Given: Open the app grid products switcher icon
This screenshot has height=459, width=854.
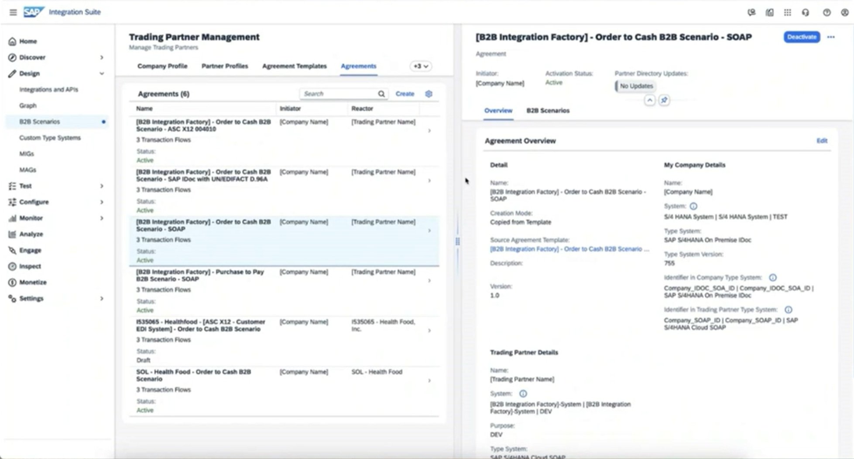Looking at the screenshot, I should (x=787, y=13).
